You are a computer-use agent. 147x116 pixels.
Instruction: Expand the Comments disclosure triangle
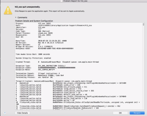16,17
